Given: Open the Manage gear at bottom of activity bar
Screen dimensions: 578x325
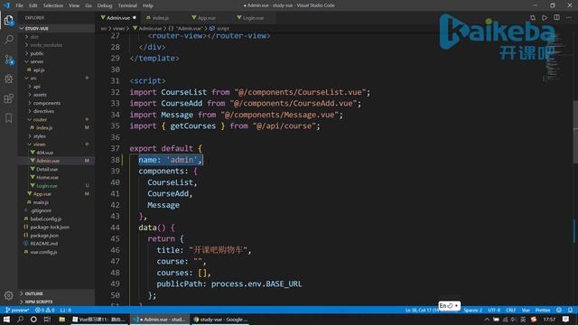Looking at the screenshot, I should (x=8, y=295).
